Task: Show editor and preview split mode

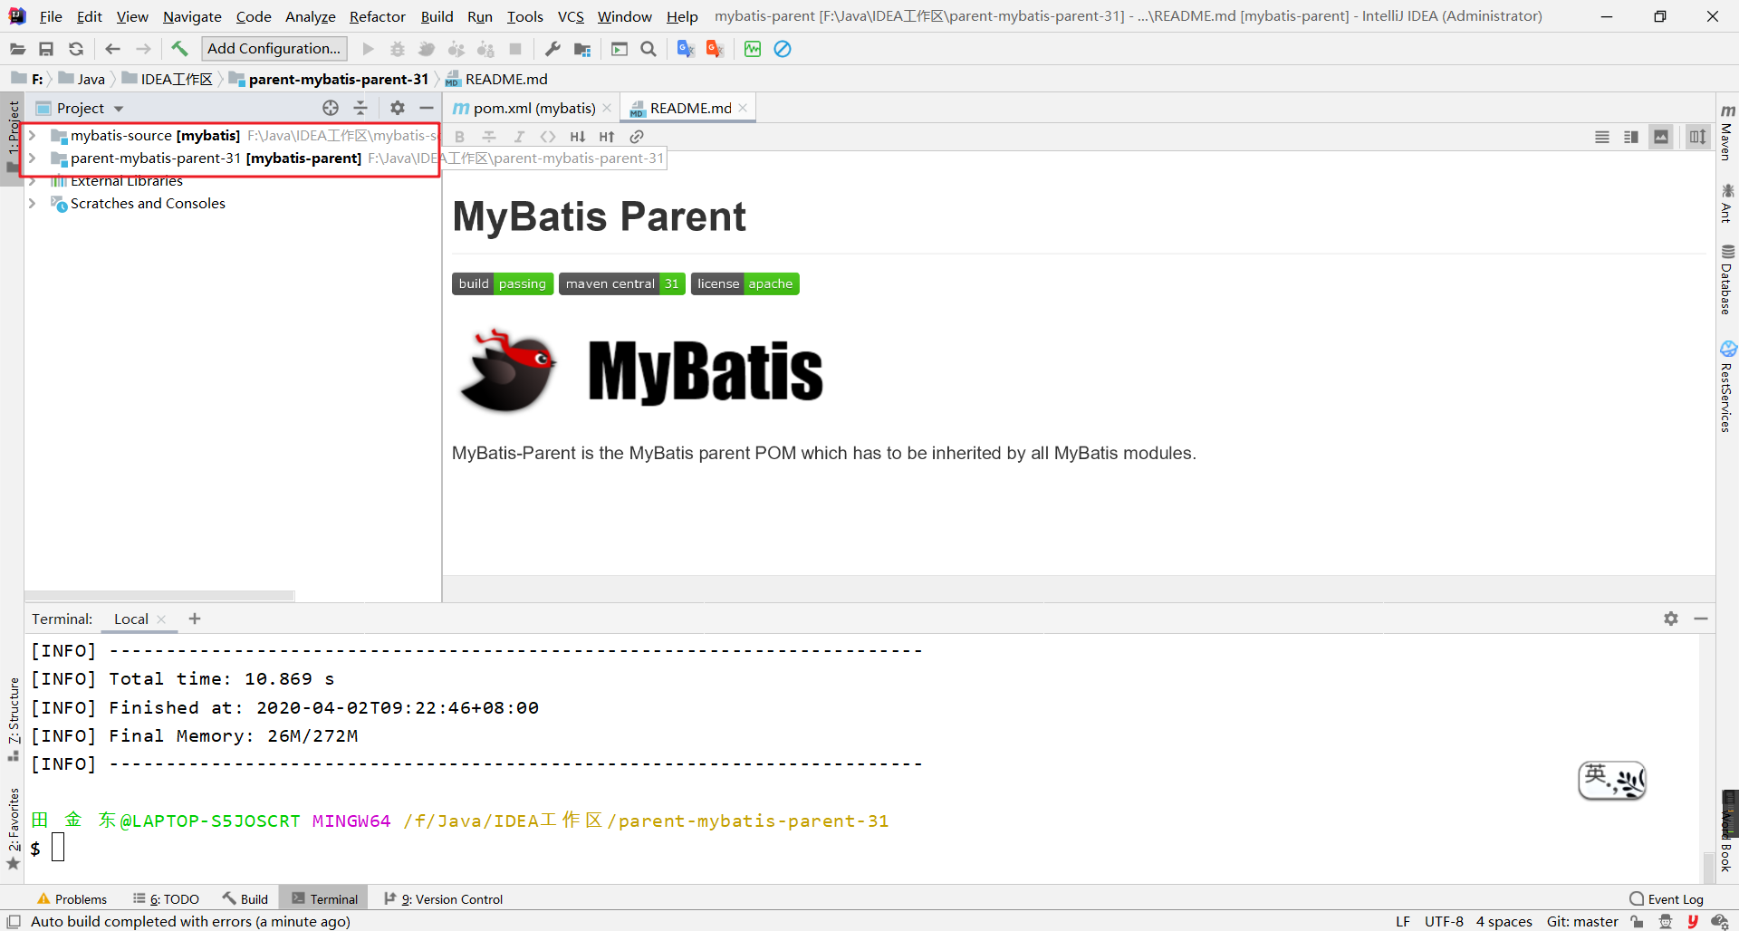Action: (1631, 137)
